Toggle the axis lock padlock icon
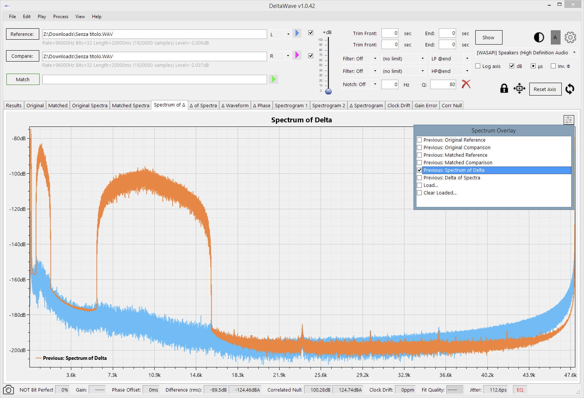The image size is (584, 398). (x=504, y=88)
